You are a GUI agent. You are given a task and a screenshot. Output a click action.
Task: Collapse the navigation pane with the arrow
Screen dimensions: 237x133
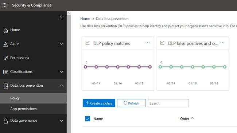(61, 17)
